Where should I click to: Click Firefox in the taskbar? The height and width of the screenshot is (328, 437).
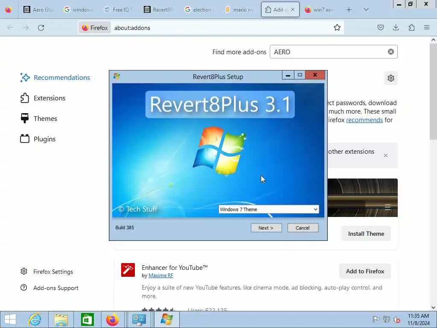point(113,319)
